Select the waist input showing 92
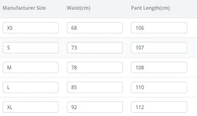This screenshot has width=197, height=116. click(x=95, y=107)
